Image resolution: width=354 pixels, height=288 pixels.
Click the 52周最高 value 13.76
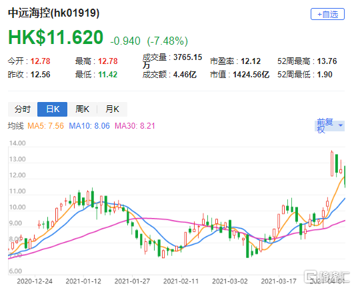[327, 61]
